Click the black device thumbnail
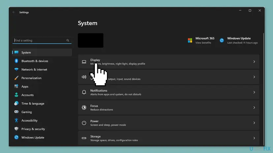273x153 pixels. 91,40
